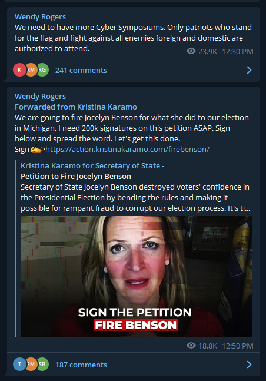Image resolution: width=266 pixels, height=381 pixels.
Task: Open the red K commenter avatar
Action: [19, 70]
